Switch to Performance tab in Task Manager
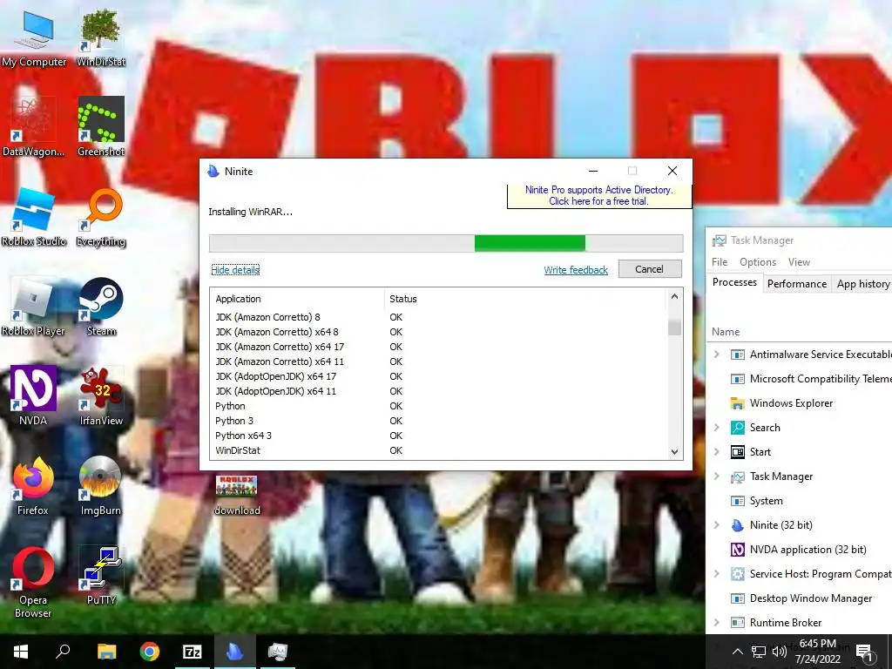The image size is (892, 669). (796, 284)
